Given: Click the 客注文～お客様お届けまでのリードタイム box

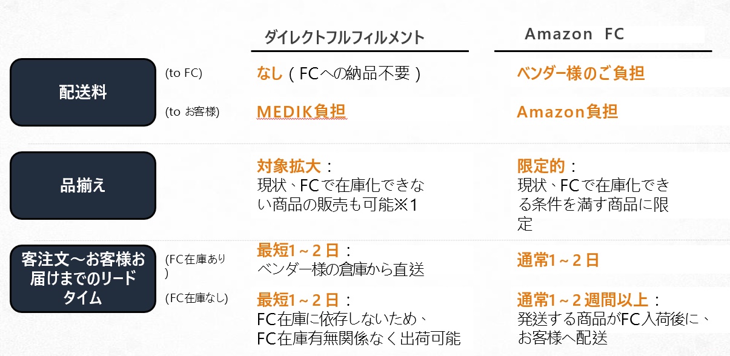Looking at the screenshot, I should click(82, 279).
